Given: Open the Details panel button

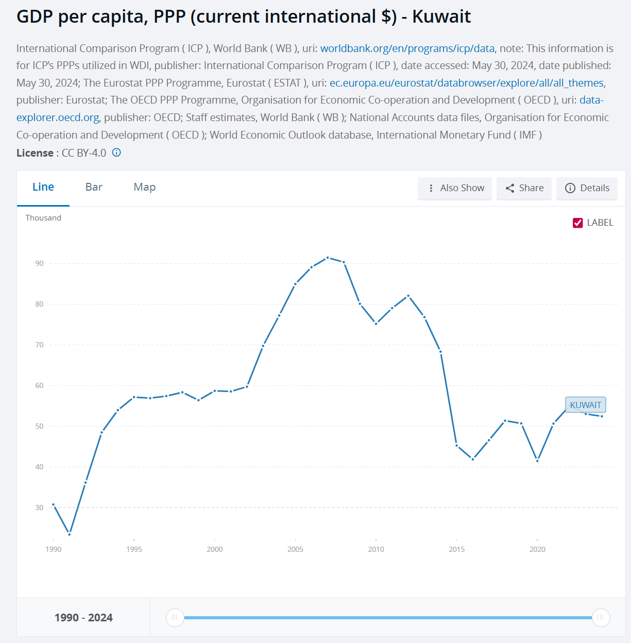Looking at the screenshot, I should tap(594, 189).
